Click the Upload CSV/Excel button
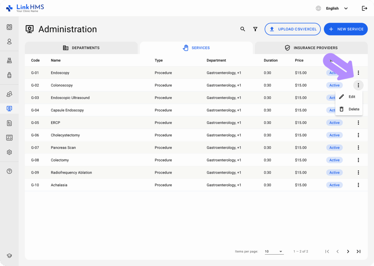 [293, 29]
